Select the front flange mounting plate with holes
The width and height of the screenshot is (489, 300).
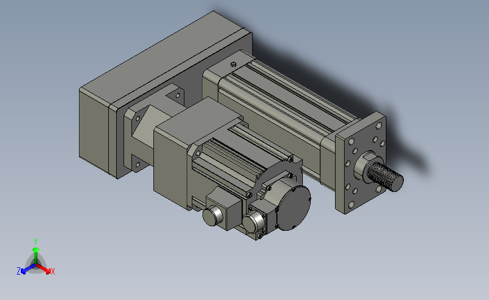pos(361,163)
